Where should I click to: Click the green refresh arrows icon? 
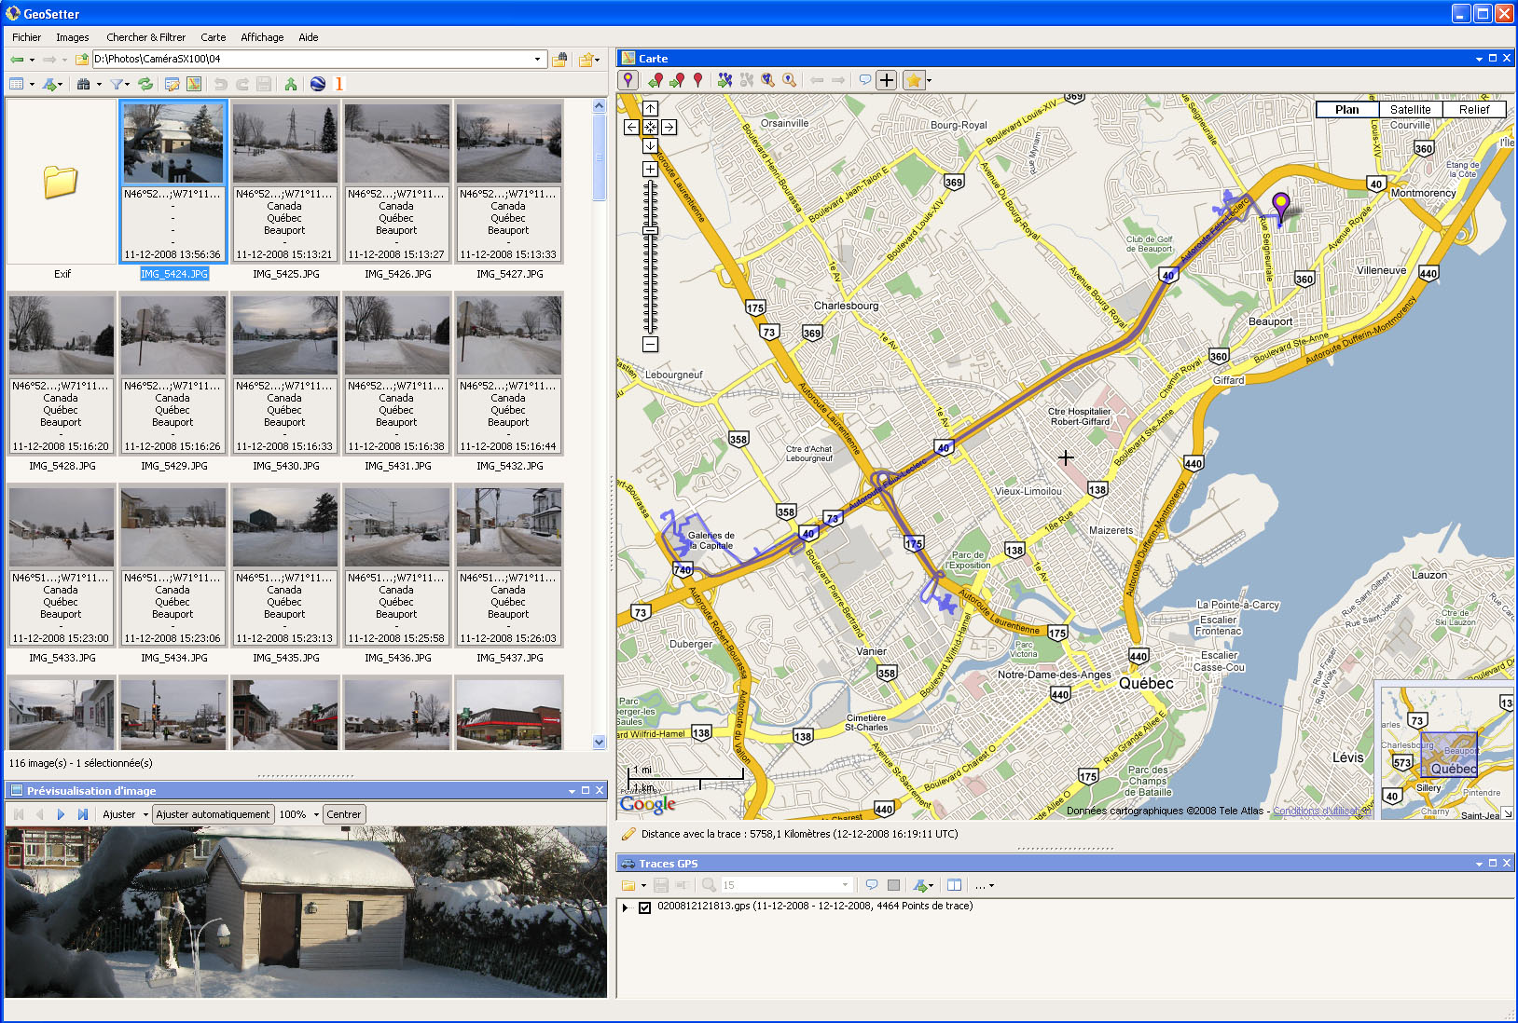[145, 84]
